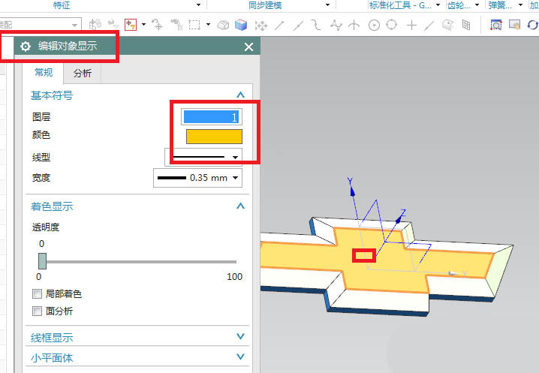
Task: Enable the intersection snap icon
Action: (x=354, y=25)
